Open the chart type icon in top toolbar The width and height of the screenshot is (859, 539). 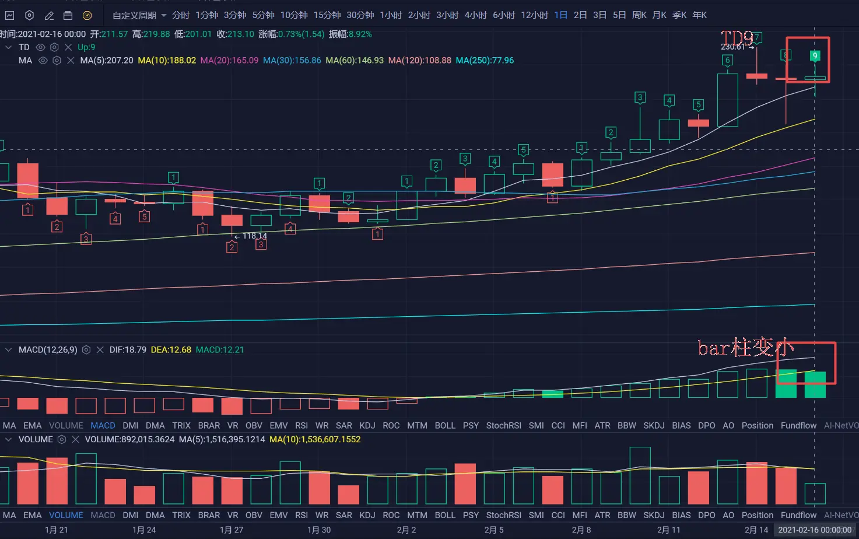click(10, 15)
